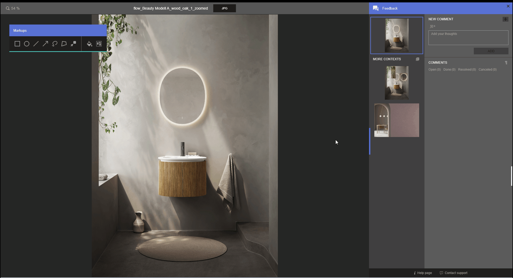Screen dimensions: 513x278
Task: Open the layout panel icon in Markups
Action: click(99, 44)
